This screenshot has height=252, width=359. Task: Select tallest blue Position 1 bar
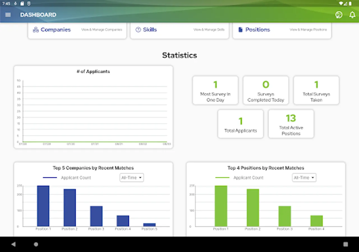tap(43, 206)
